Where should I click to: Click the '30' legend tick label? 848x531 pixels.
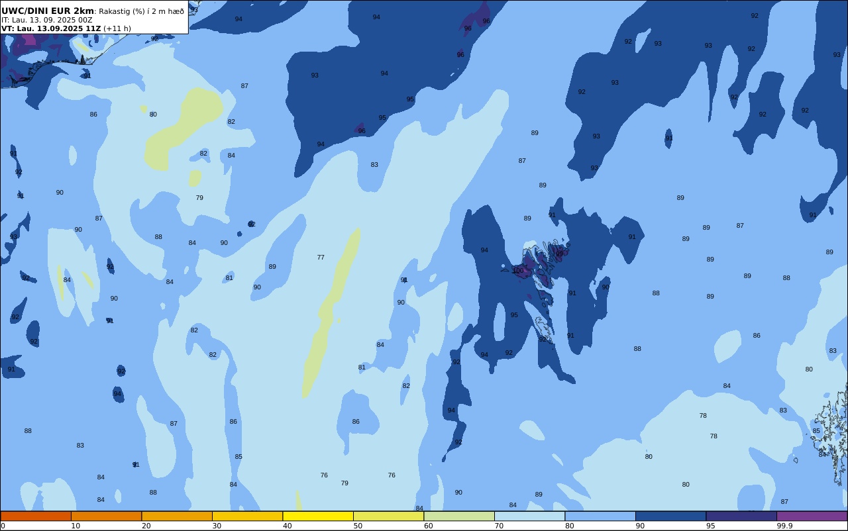[217, 526]
